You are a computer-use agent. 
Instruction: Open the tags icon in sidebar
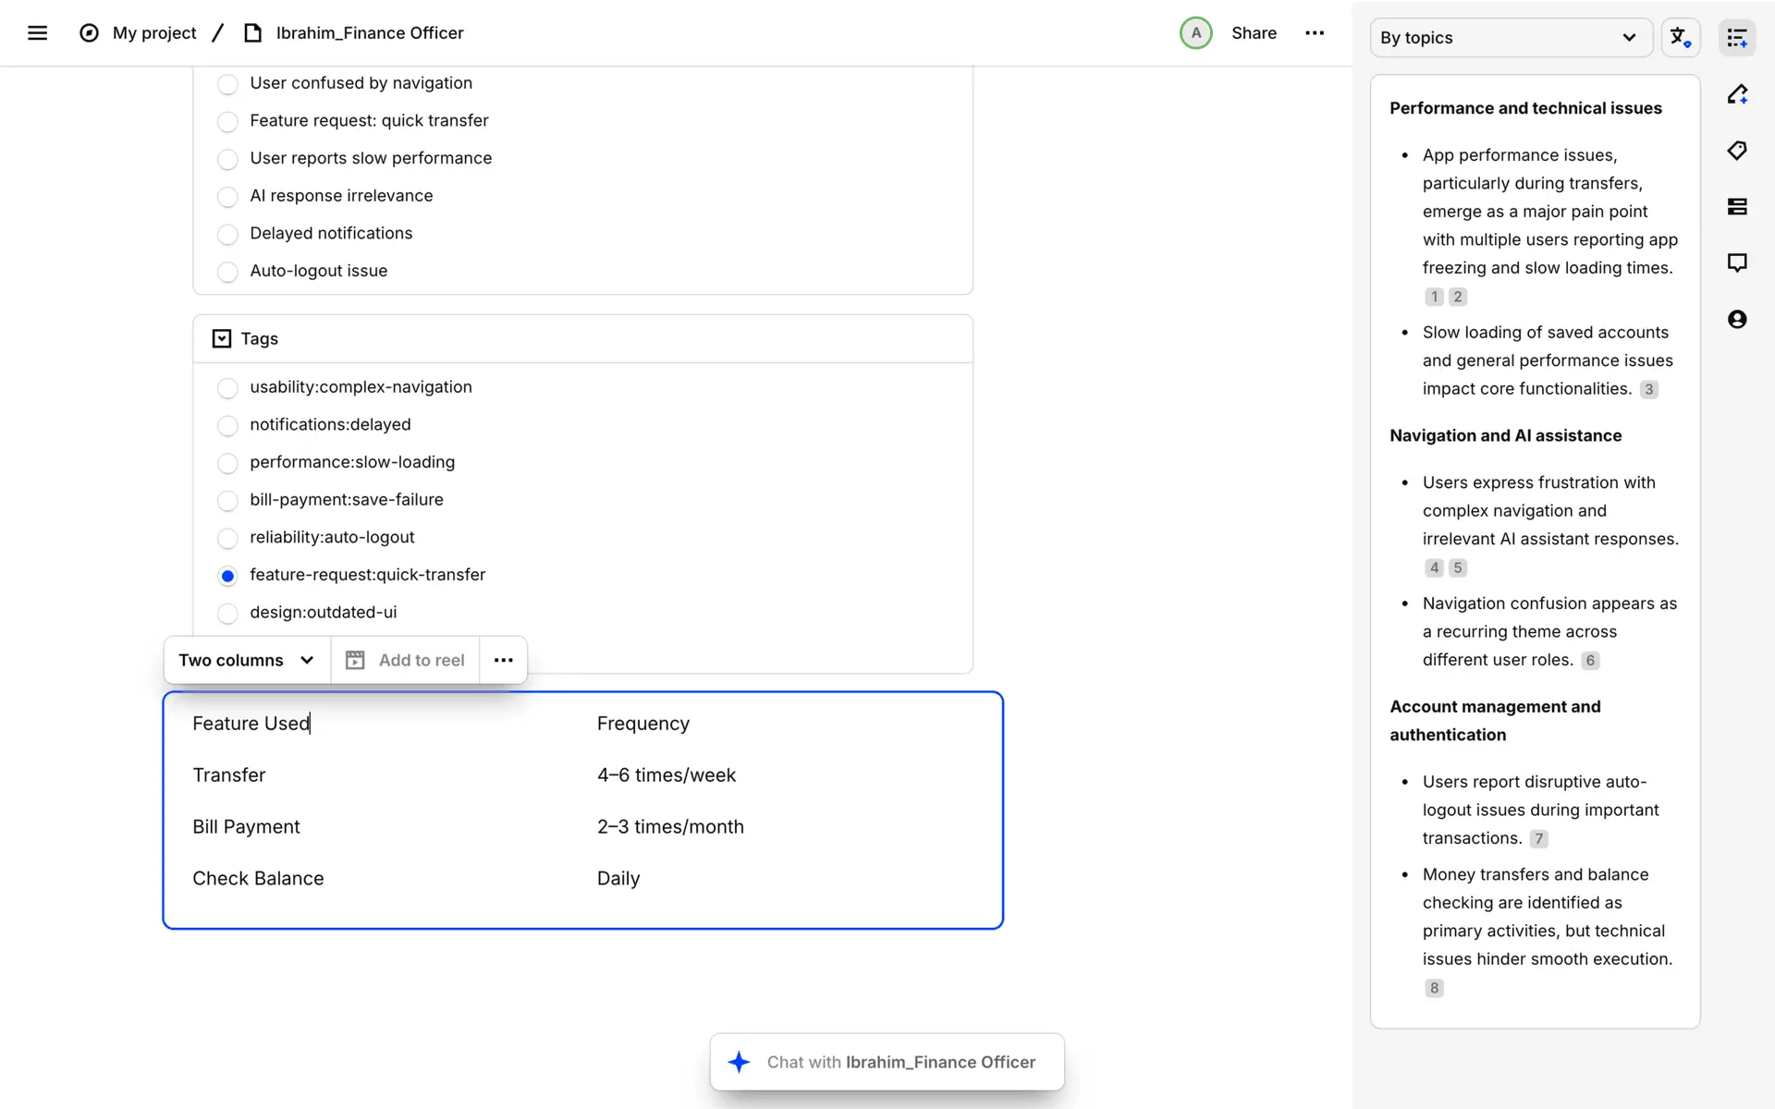1737,151
